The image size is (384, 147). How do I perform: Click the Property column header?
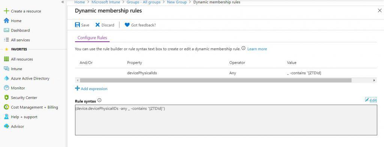click(x=135, y=63)
